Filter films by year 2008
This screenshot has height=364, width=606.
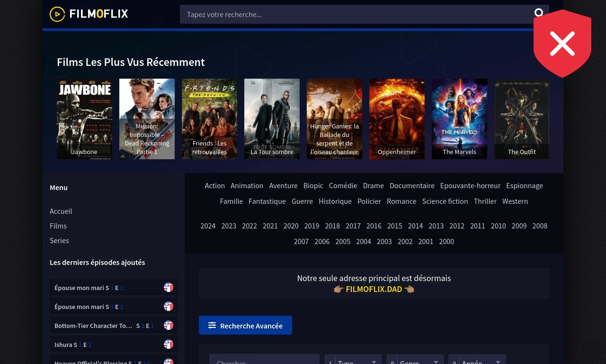pos(540,226)
